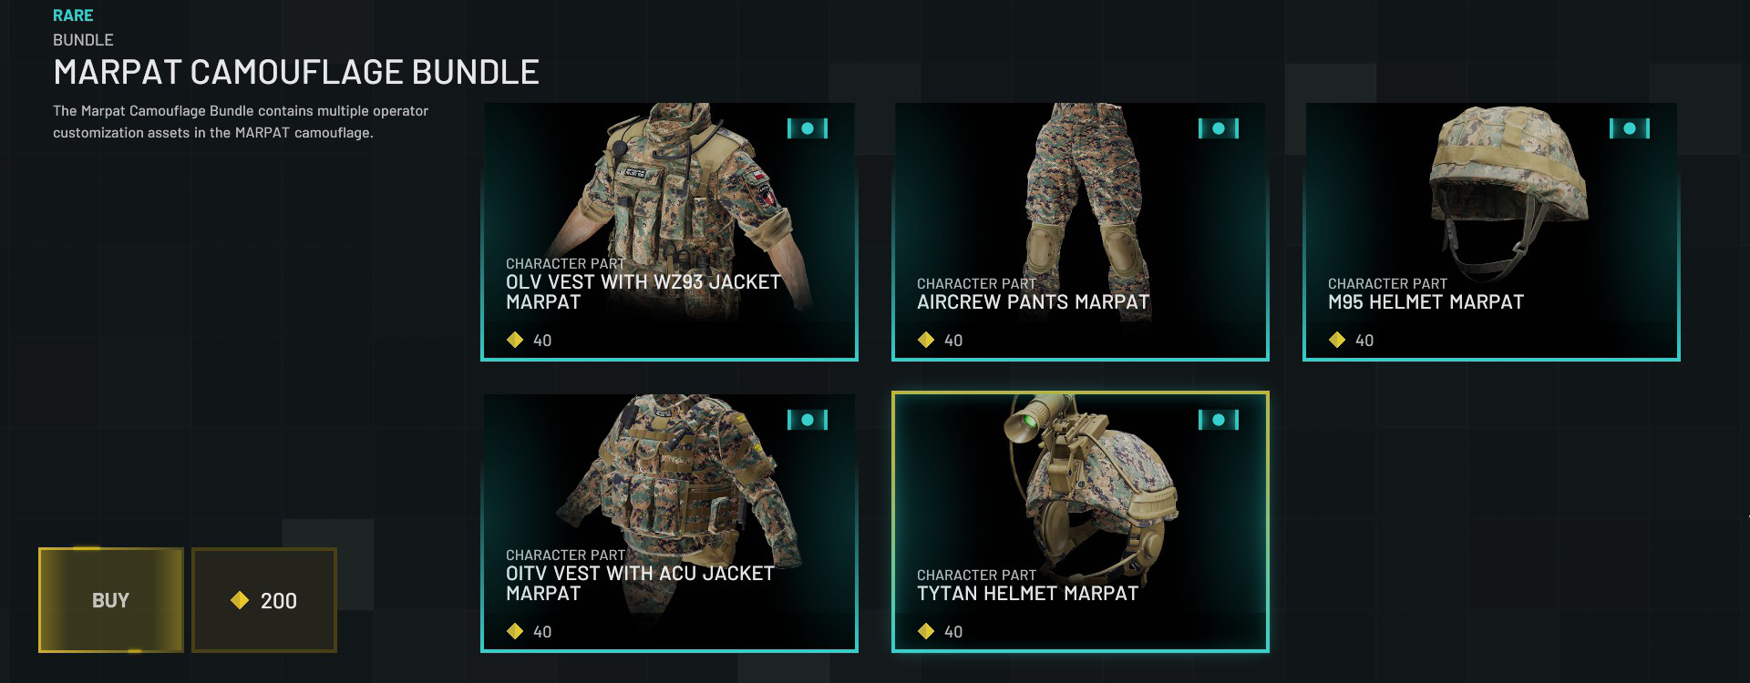Viewport: 1750px width, 683px height.
Task: Click the BUY button
Action: [x=111, y=600]
